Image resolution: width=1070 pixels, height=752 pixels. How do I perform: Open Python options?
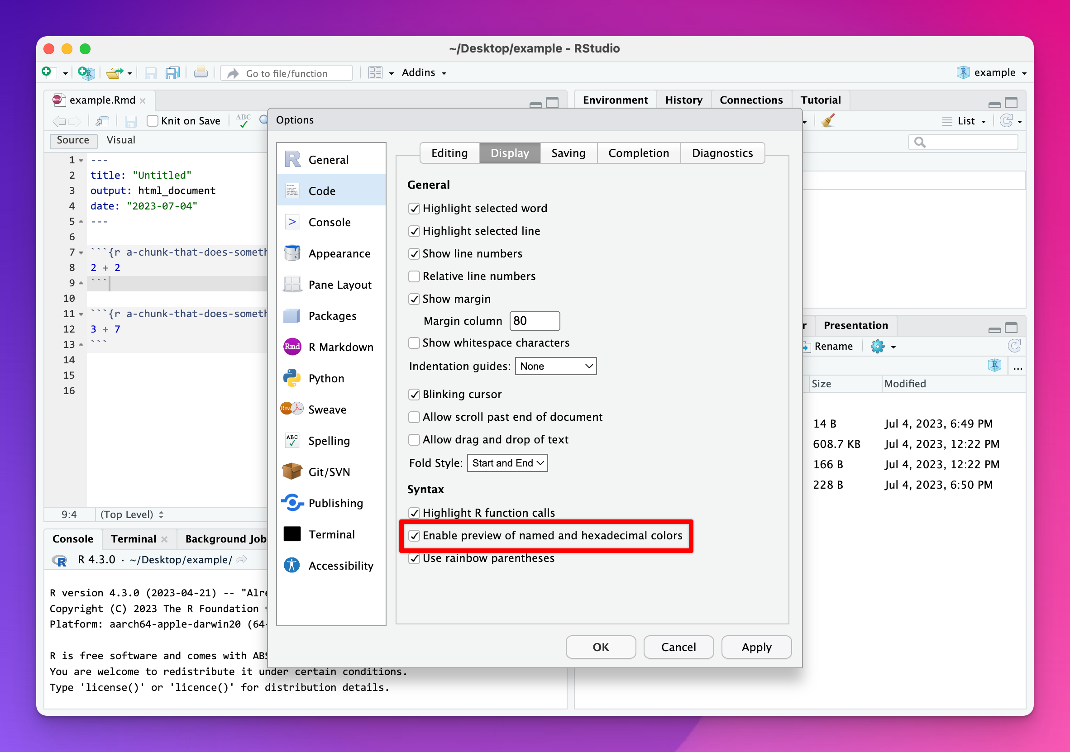pos(331,378)
